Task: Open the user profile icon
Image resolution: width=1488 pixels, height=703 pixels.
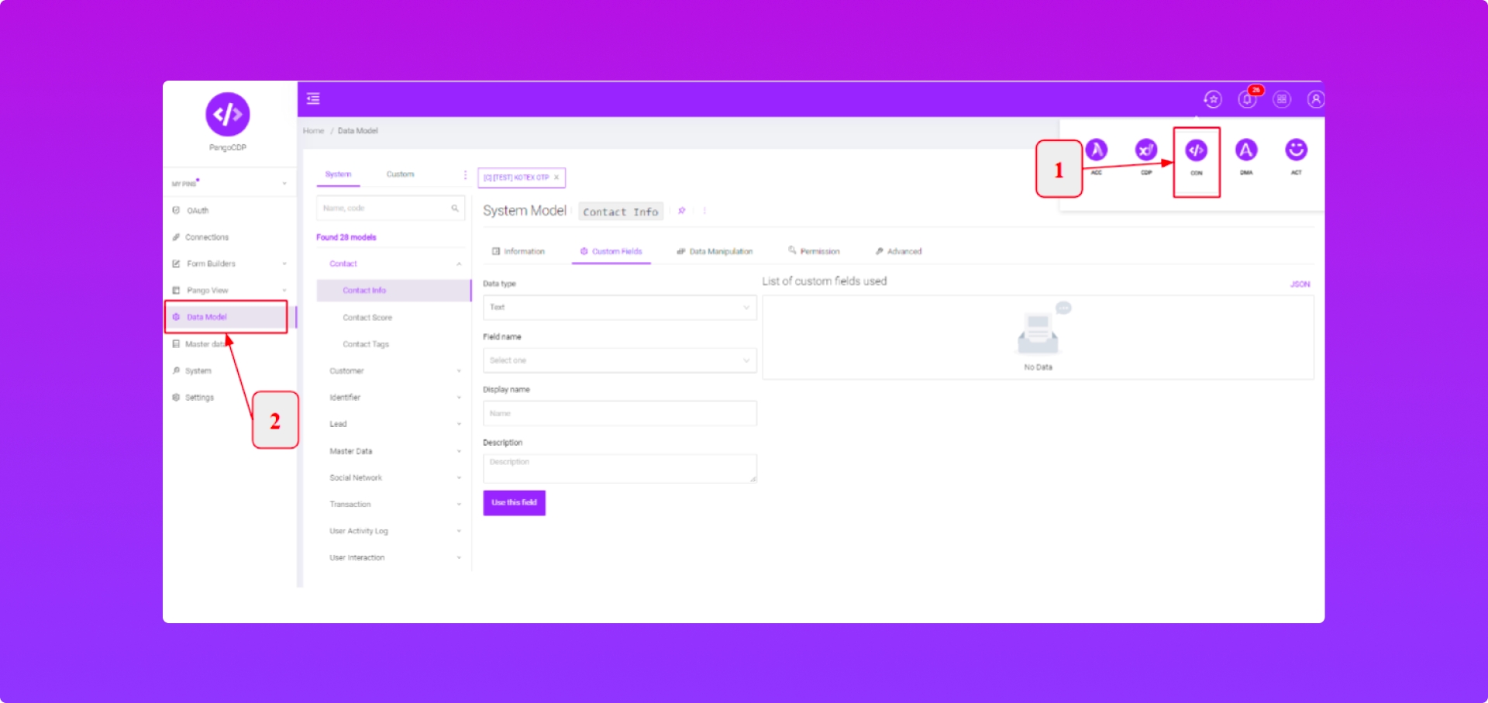Action: point(1315,99)
